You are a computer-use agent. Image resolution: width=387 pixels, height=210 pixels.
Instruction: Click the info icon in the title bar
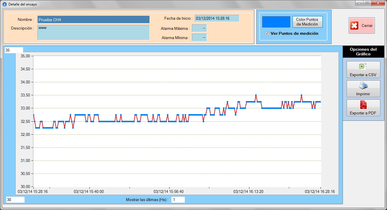point(4,4)
